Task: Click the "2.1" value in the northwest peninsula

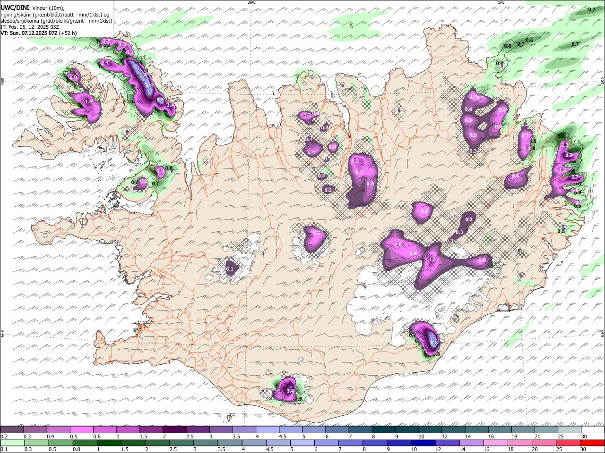Action: 105,64
